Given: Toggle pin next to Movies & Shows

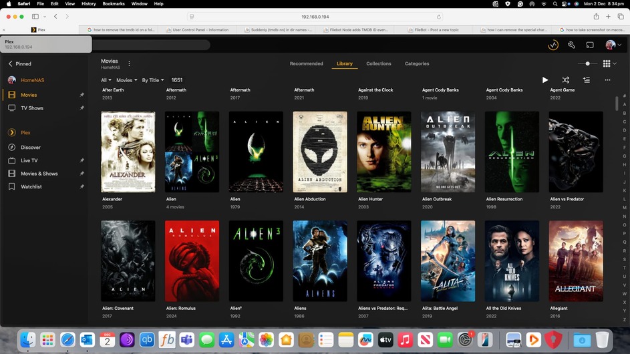Looking at the screenshot, I should (x=82, y=174).
